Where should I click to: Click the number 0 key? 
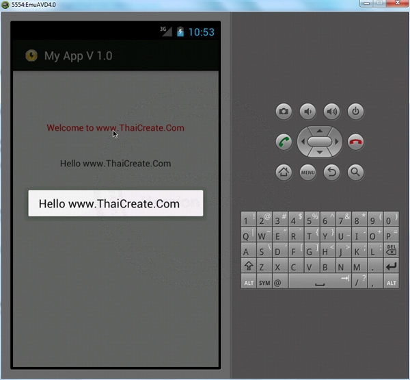391,219
